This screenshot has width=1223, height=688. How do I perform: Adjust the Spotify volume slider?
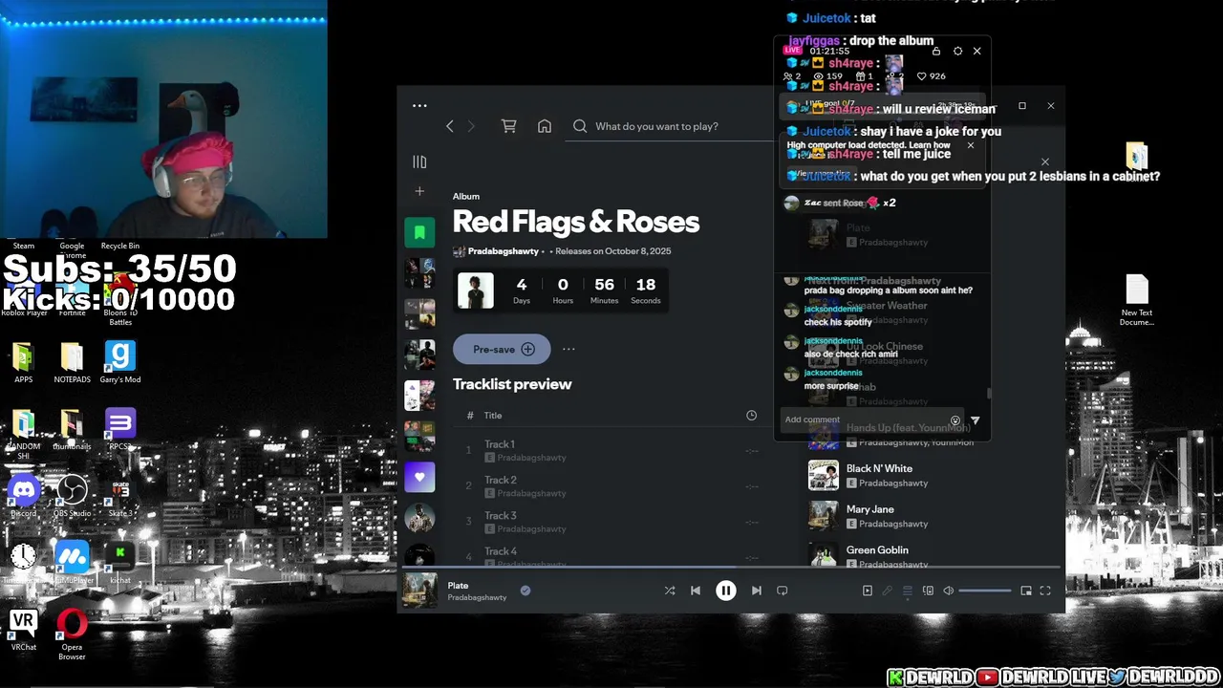click(985, 591)
